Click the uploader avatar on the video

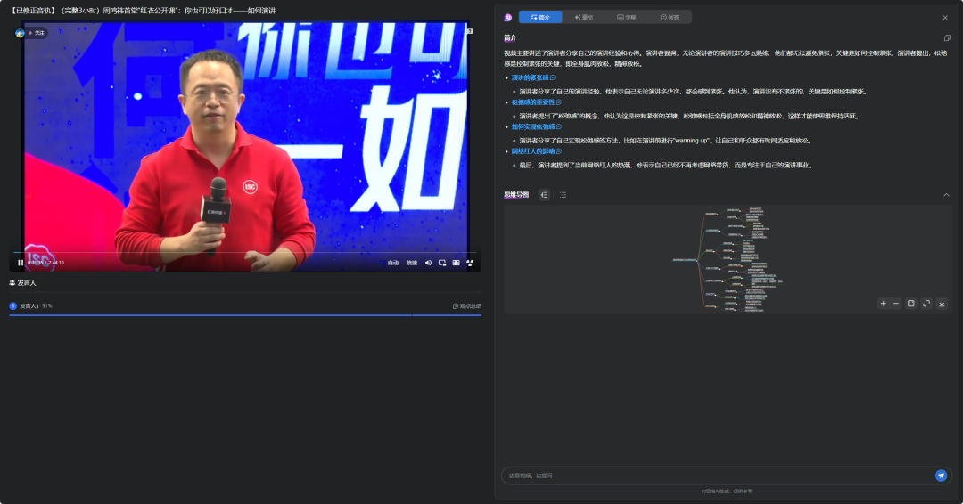(20, 33)
